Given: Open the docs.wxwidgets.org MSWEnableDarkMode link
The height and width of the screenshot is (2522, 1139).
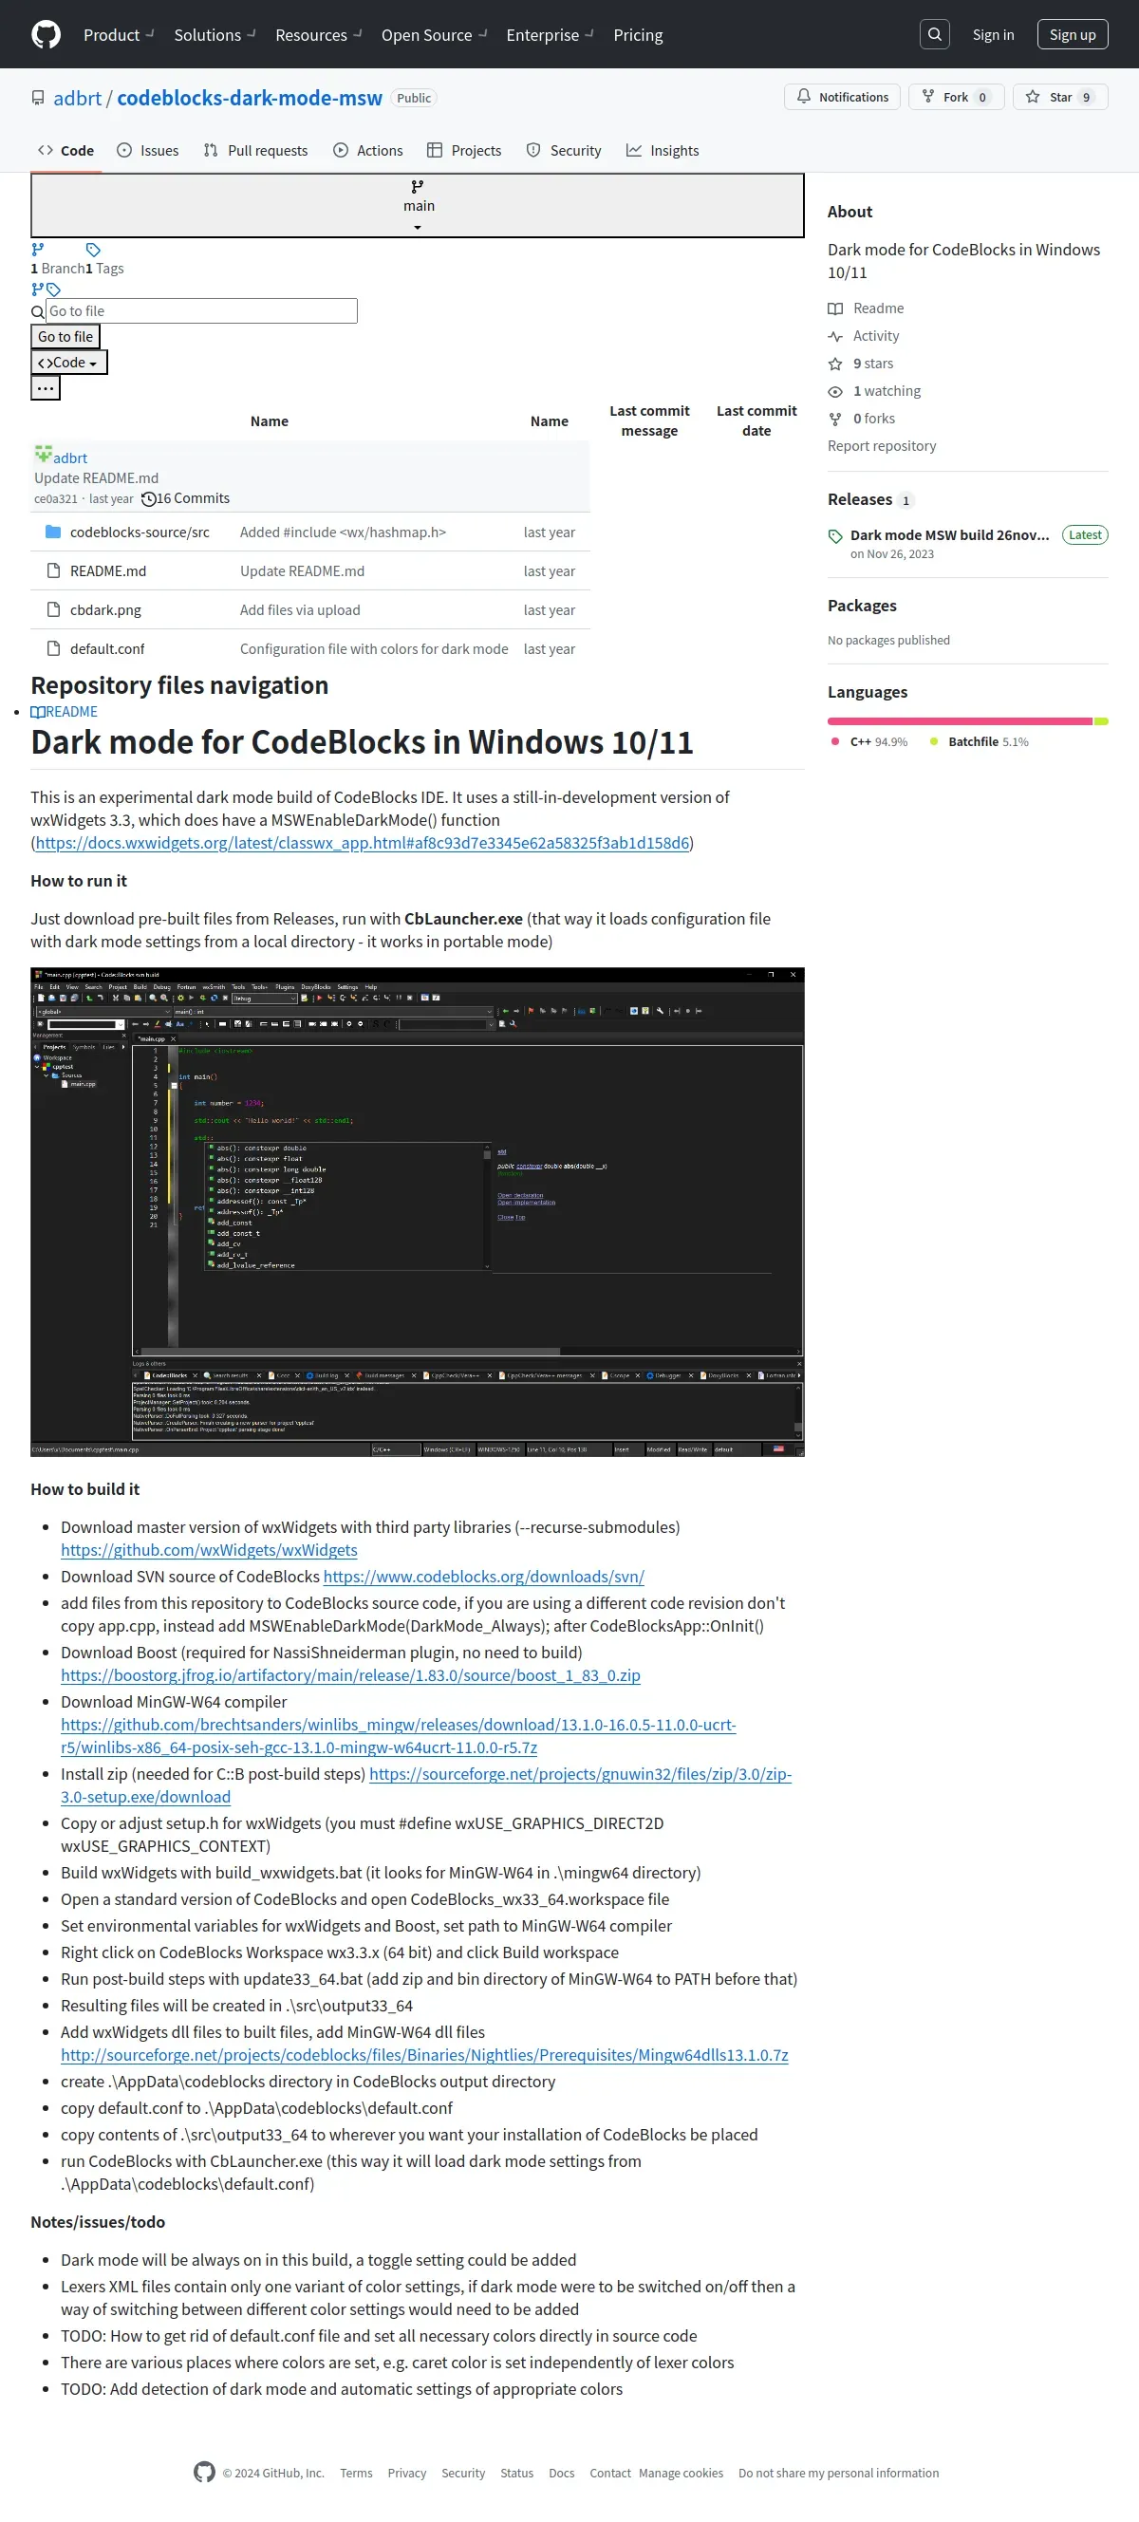Looking at the screenshot, I should [x=363, y=843].
